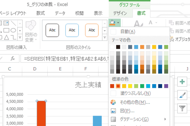
Task: Select column F header
Action: click(x=86, y=69)
